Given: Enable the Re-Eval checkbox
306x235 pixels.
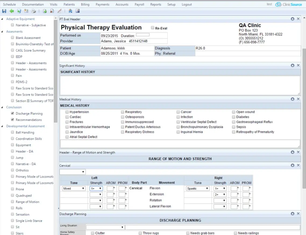Looking at the screenshot, I should coord(152,28).
